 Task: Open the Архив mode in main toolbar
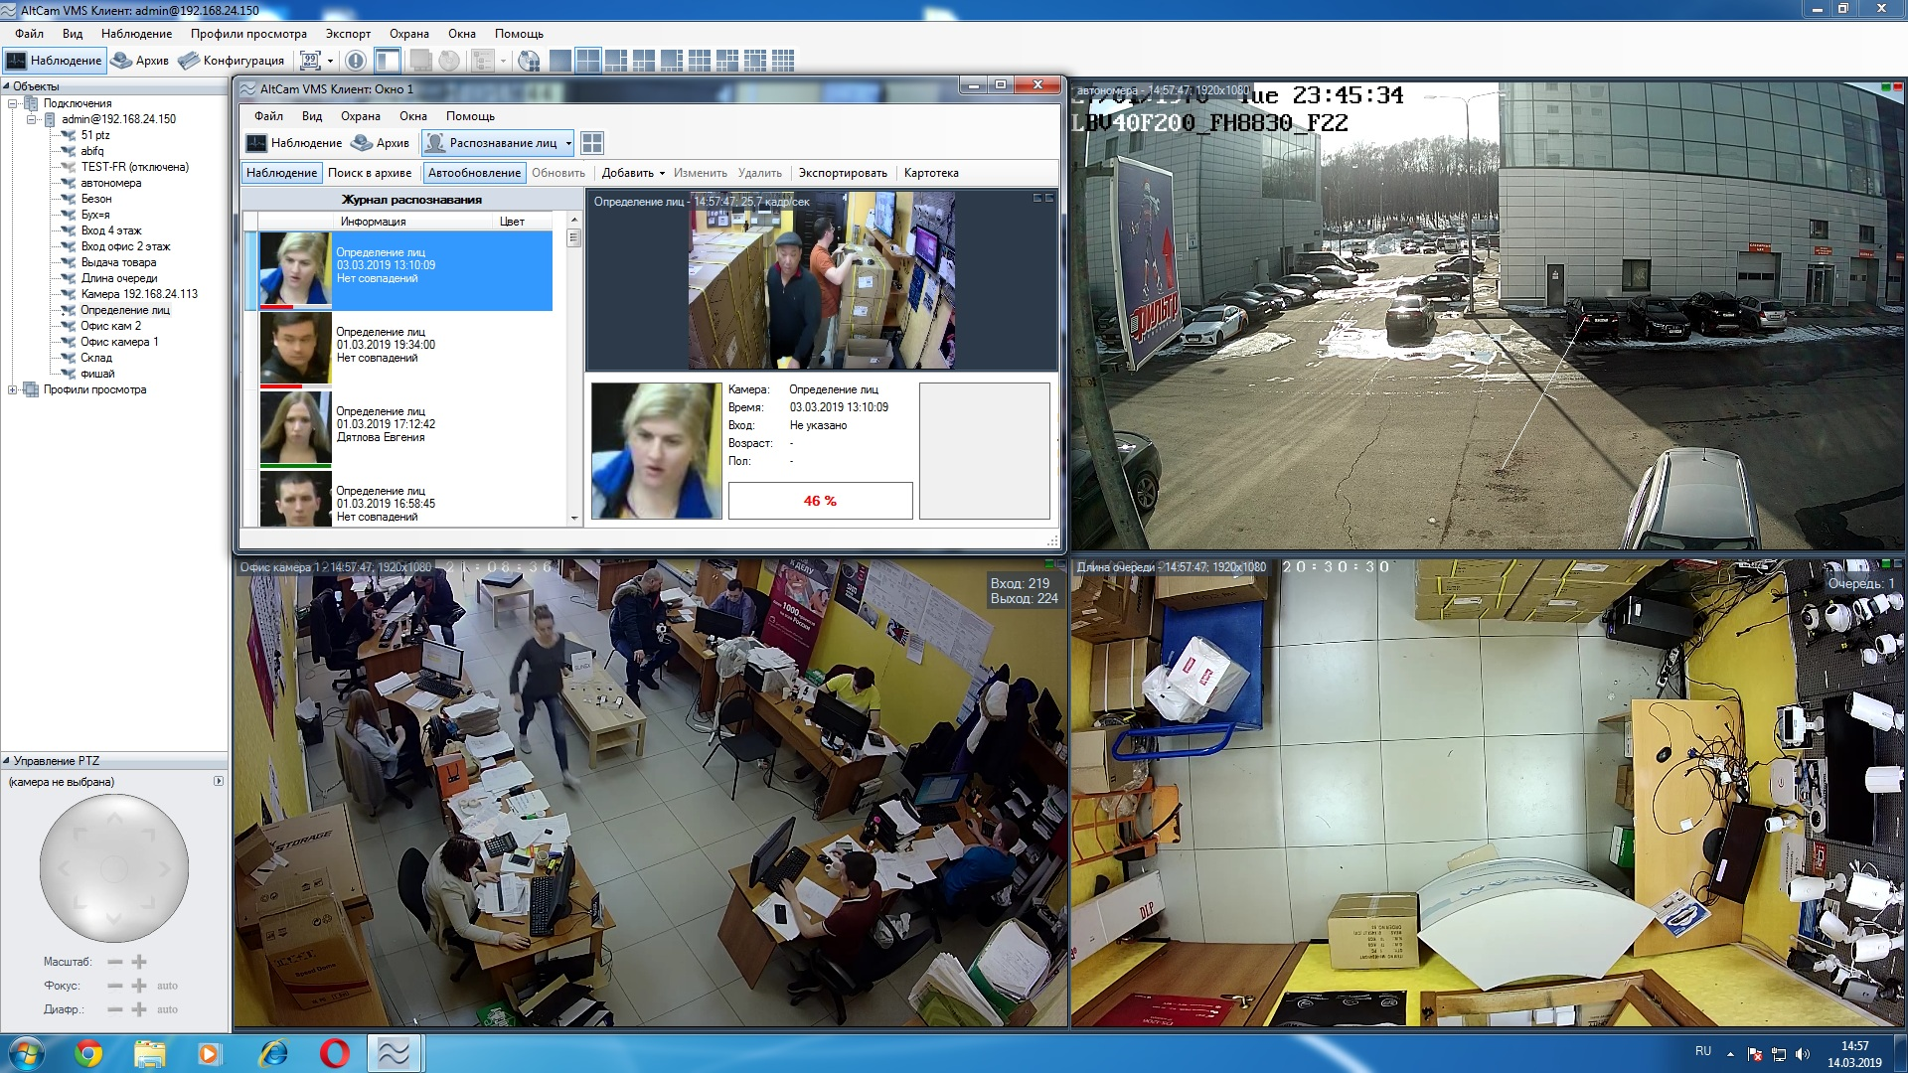(x=140, y=61)
